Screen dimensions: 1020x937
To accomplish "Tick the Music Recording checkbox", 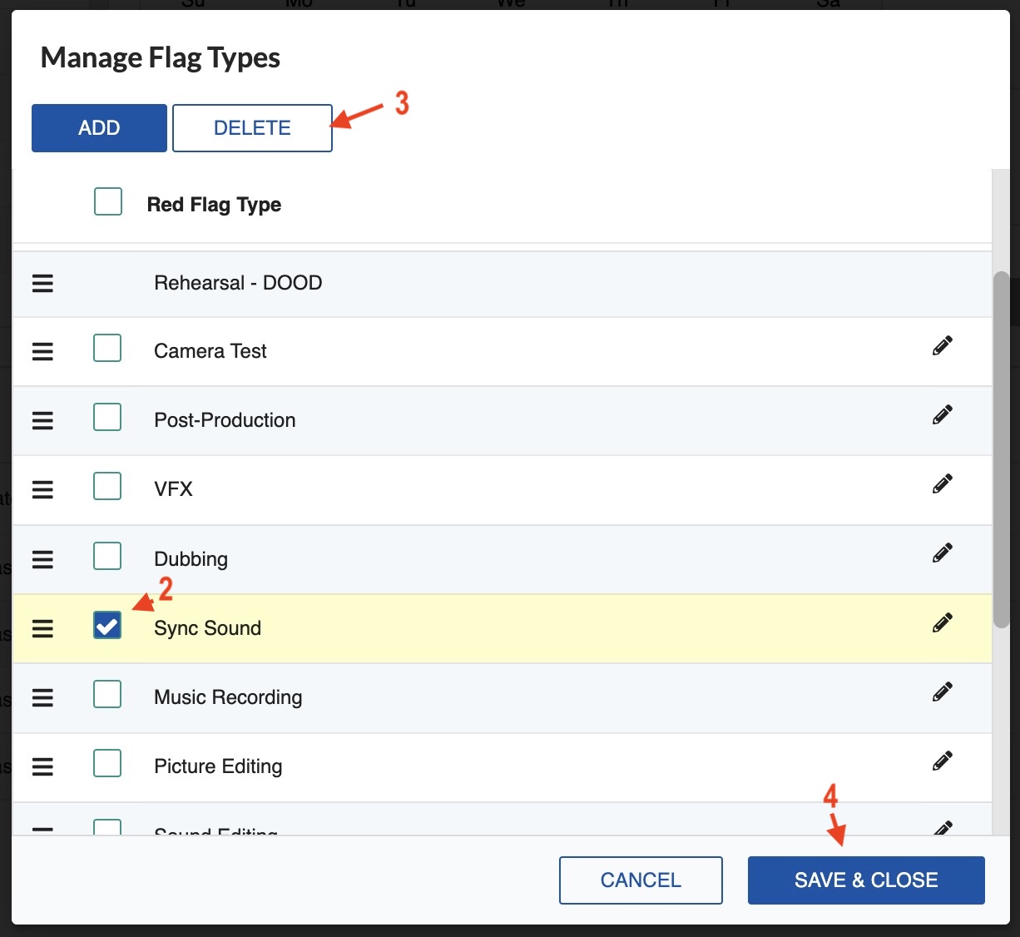I will [107, 694].
